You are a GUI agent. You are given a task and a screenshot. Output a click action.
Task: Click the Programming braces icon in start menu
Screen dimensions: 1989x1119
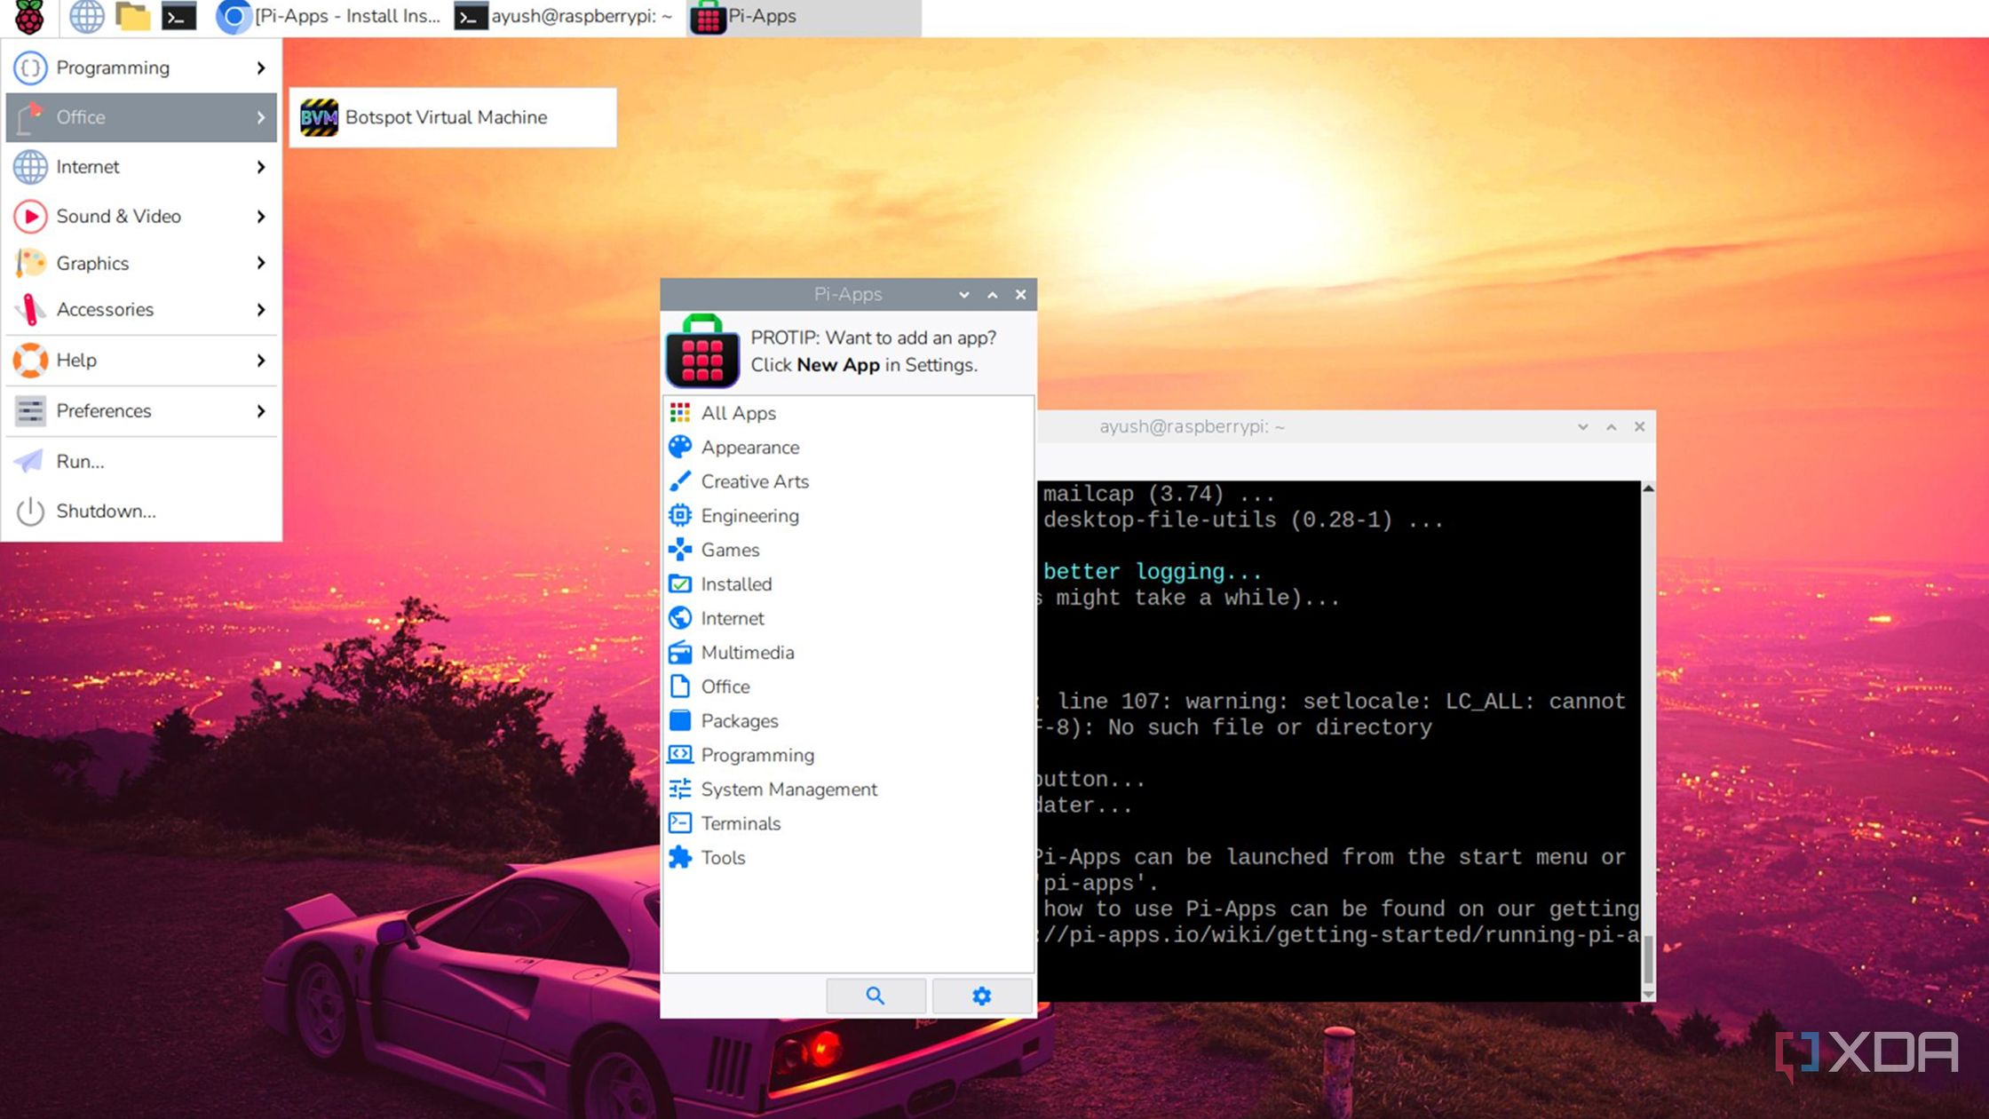coord(30,67)
